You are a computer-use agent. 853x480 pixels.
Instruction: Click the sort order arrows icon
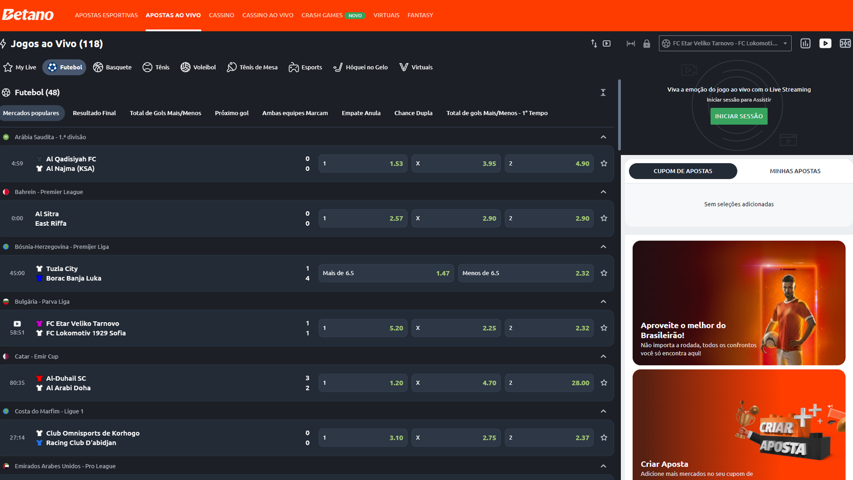(594, 43)
